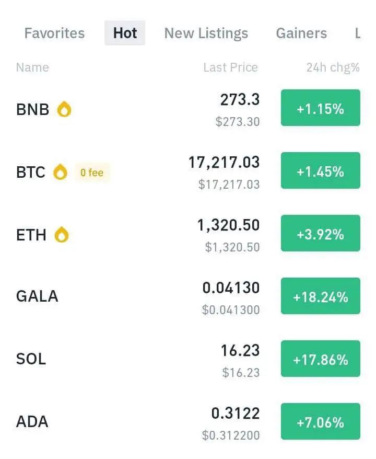Open the GALA coin name
The width and height of the screenshot is (376, 459).
click(x=37, y=296)
